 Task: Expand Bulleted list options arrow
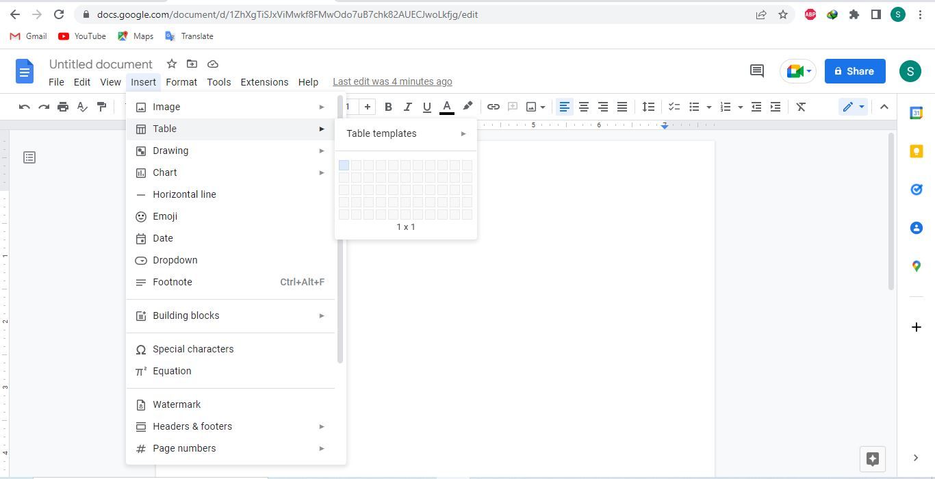(x=709, y=107)
